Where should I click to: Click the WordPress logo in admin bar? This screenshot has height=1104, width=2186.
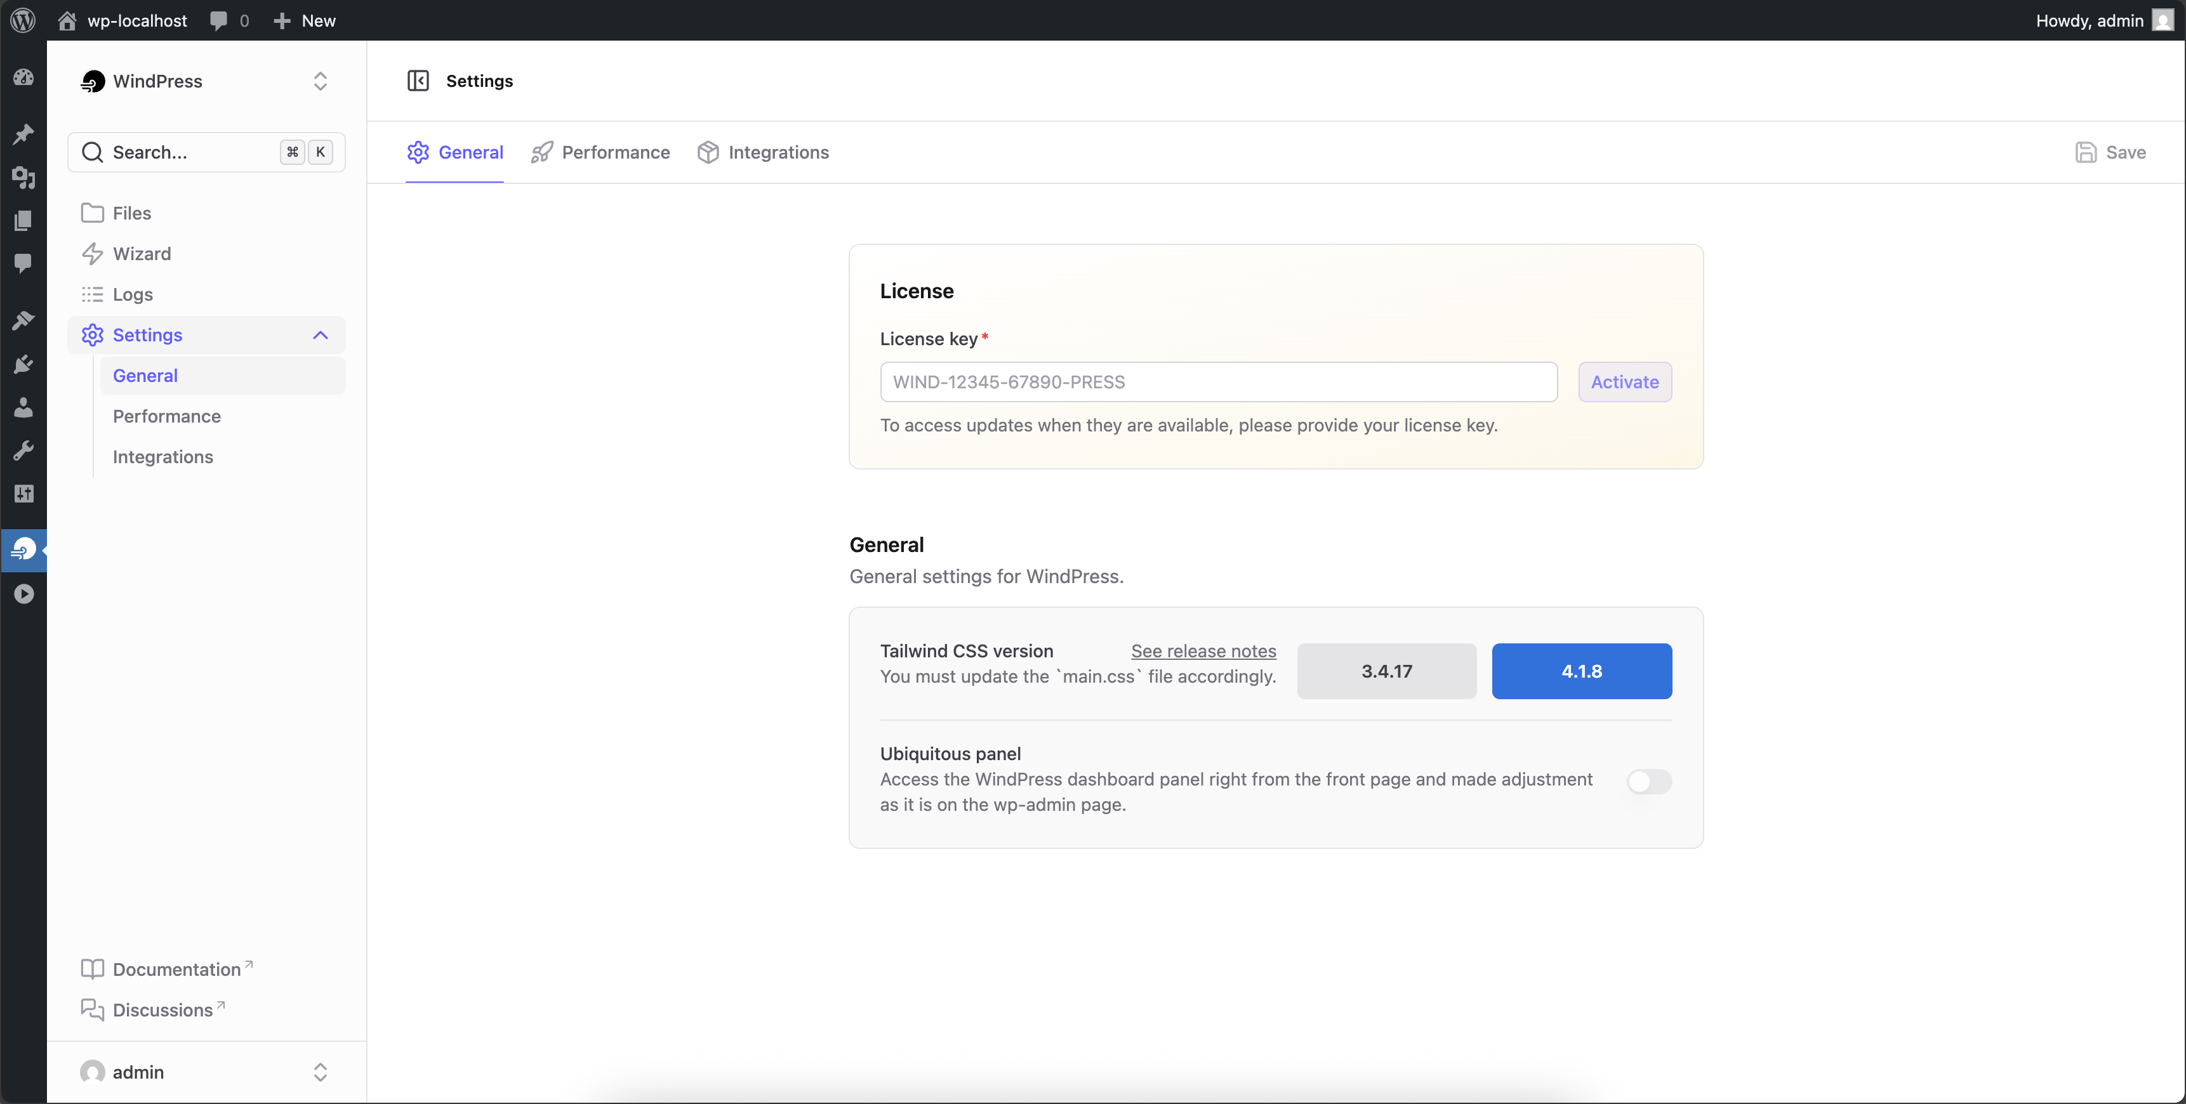pos(23,20)
